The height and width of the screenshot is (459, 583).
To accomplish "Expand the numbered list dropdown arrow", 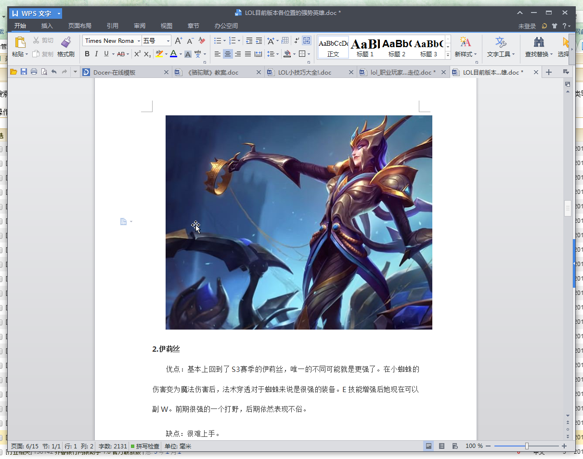I will tap(239, 41).
